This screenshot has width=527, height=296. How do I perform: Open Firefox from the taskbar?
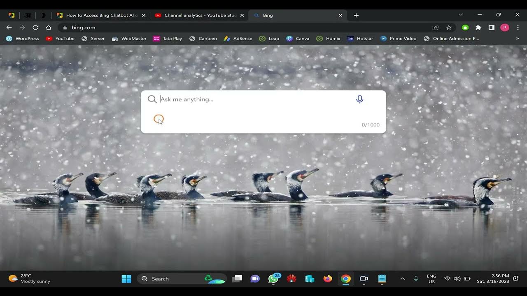(328, 279)
